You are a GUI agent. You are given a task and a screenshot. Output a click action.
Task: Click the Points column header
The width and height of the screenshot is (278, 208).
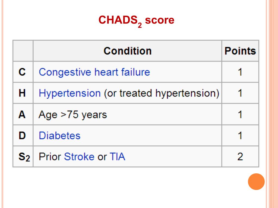pyautogui.click(x=240, y=51)
